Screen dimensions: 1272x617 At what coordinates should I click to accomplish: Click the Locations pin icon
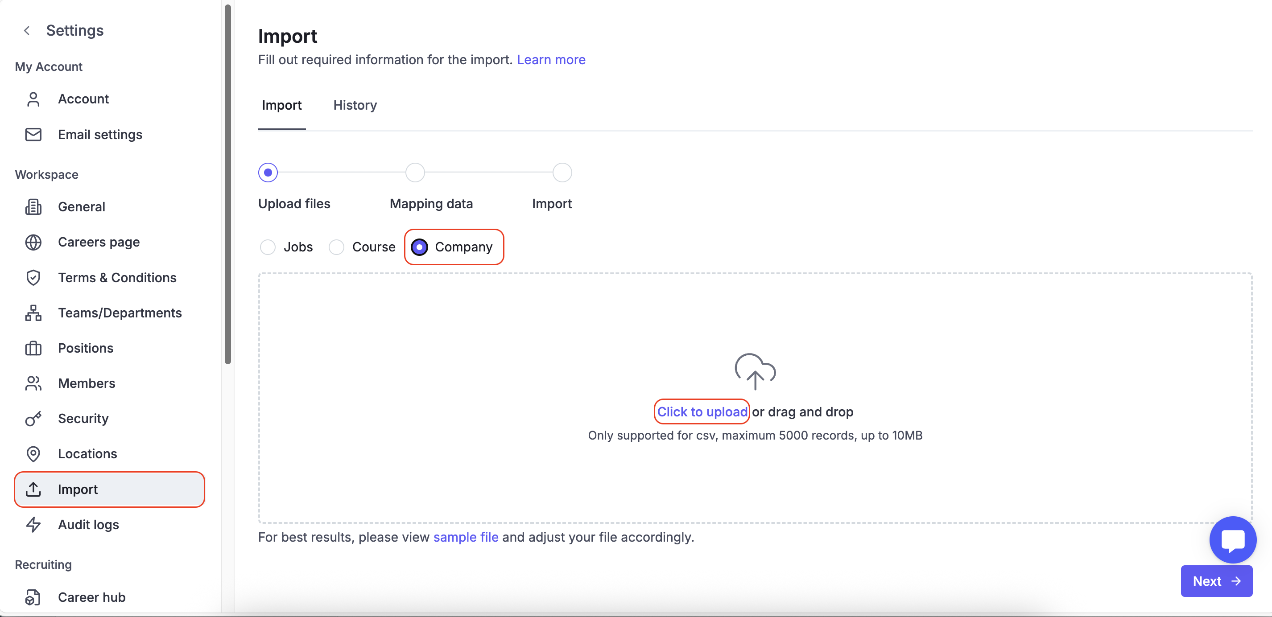point(33,454)
